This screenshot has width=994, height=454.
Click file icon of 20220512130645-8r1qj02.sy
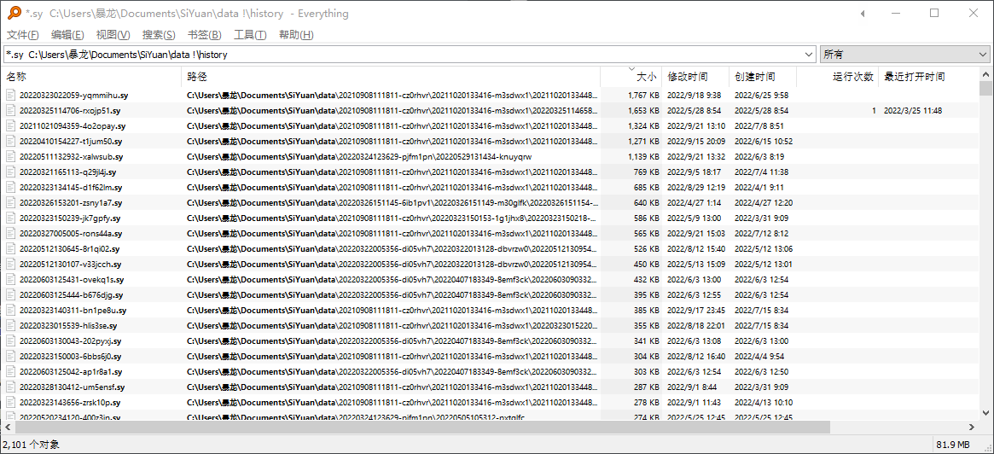[x=11, y=248]
